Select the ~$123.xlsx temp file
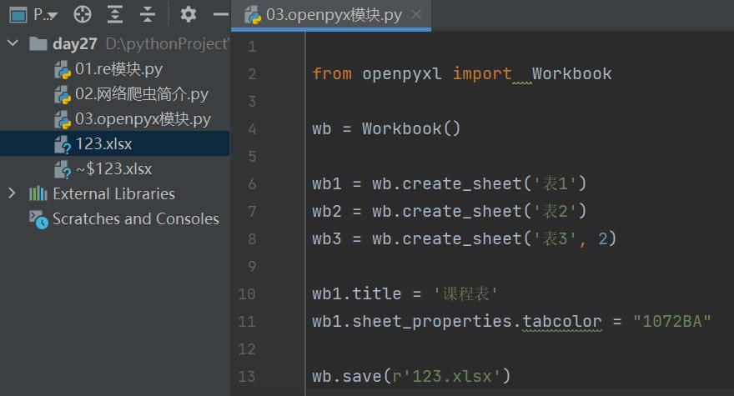Image resolution: width=734 pixels, height=396 pixels. 113,168
